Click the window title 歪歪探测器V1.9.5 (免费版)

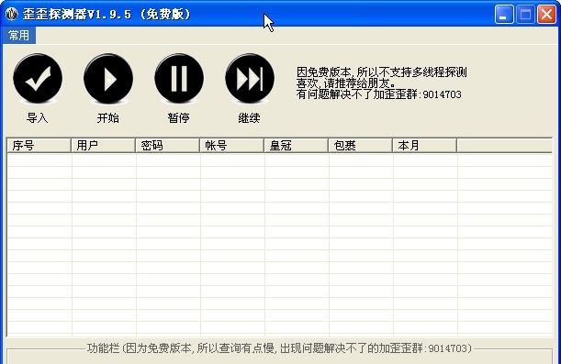click(107, 15)
